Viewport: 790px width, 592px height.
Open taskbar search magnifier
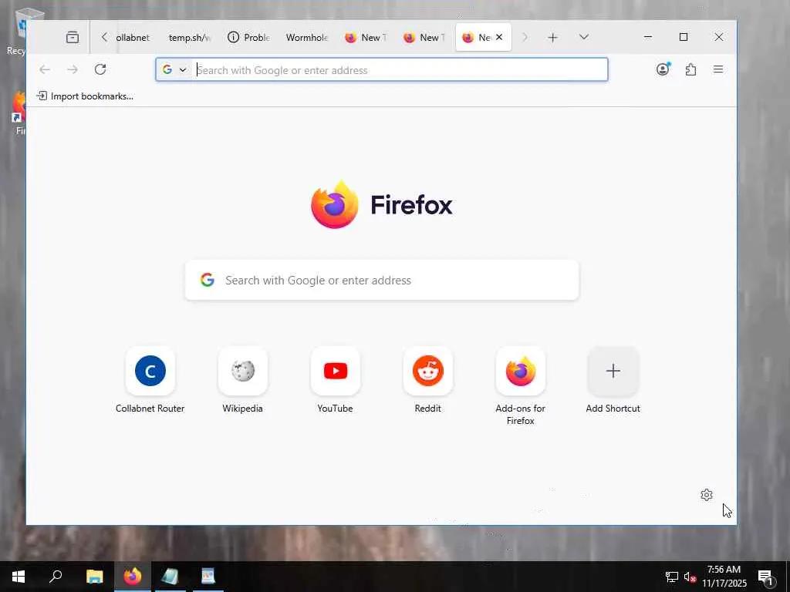56,577
